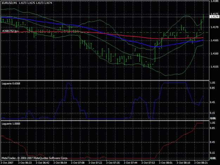Screen dimensions: 220x165
Task: Click the 3 Oct 06:33 time label
Action: [x=25, y=163]
